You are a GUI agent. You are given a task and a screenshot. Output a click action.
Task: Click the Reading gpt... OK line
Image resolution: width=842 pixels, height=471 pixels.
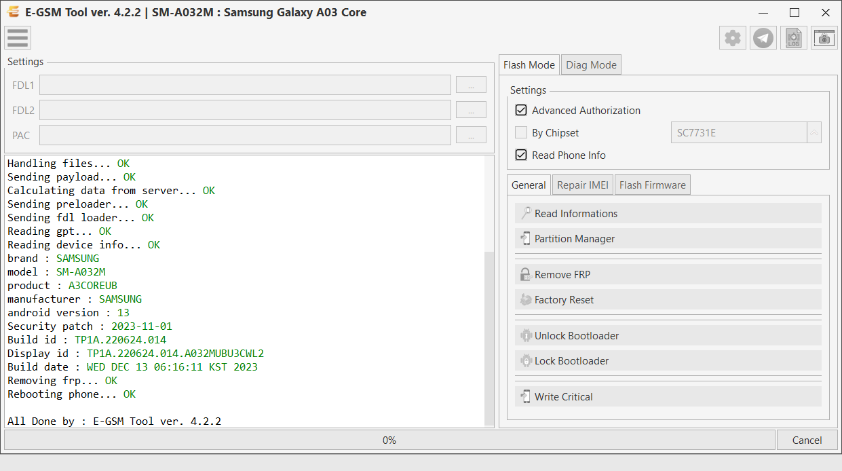click(59, 231)
